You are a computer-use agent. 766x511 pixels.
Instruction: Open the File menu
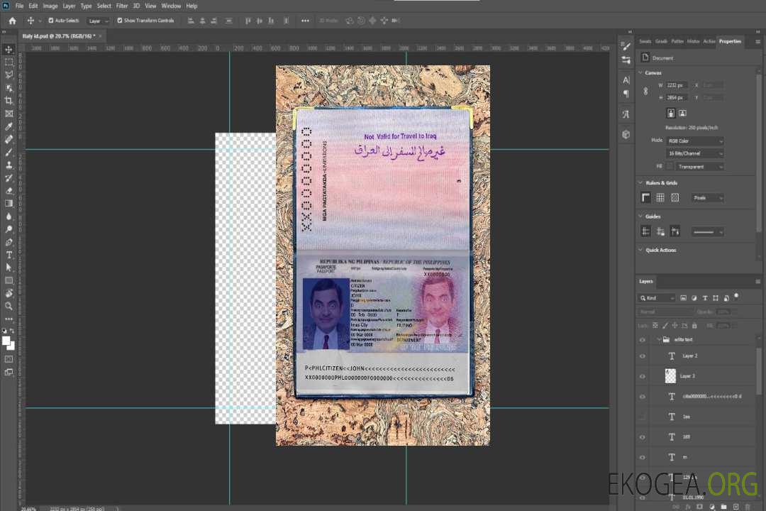pos(20,6)
